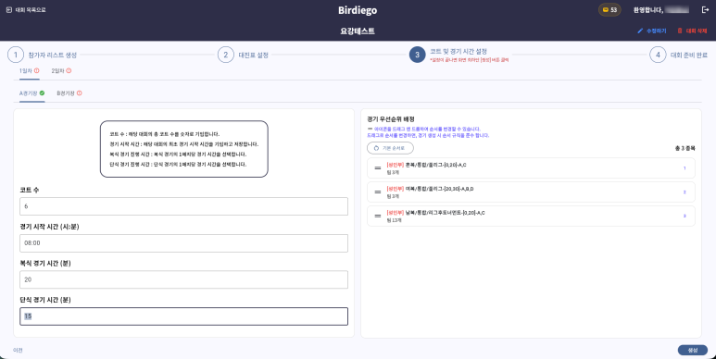716x359 pixels.
Task: Go back via 대회 목록으로 link
Action: click(26, 9)
